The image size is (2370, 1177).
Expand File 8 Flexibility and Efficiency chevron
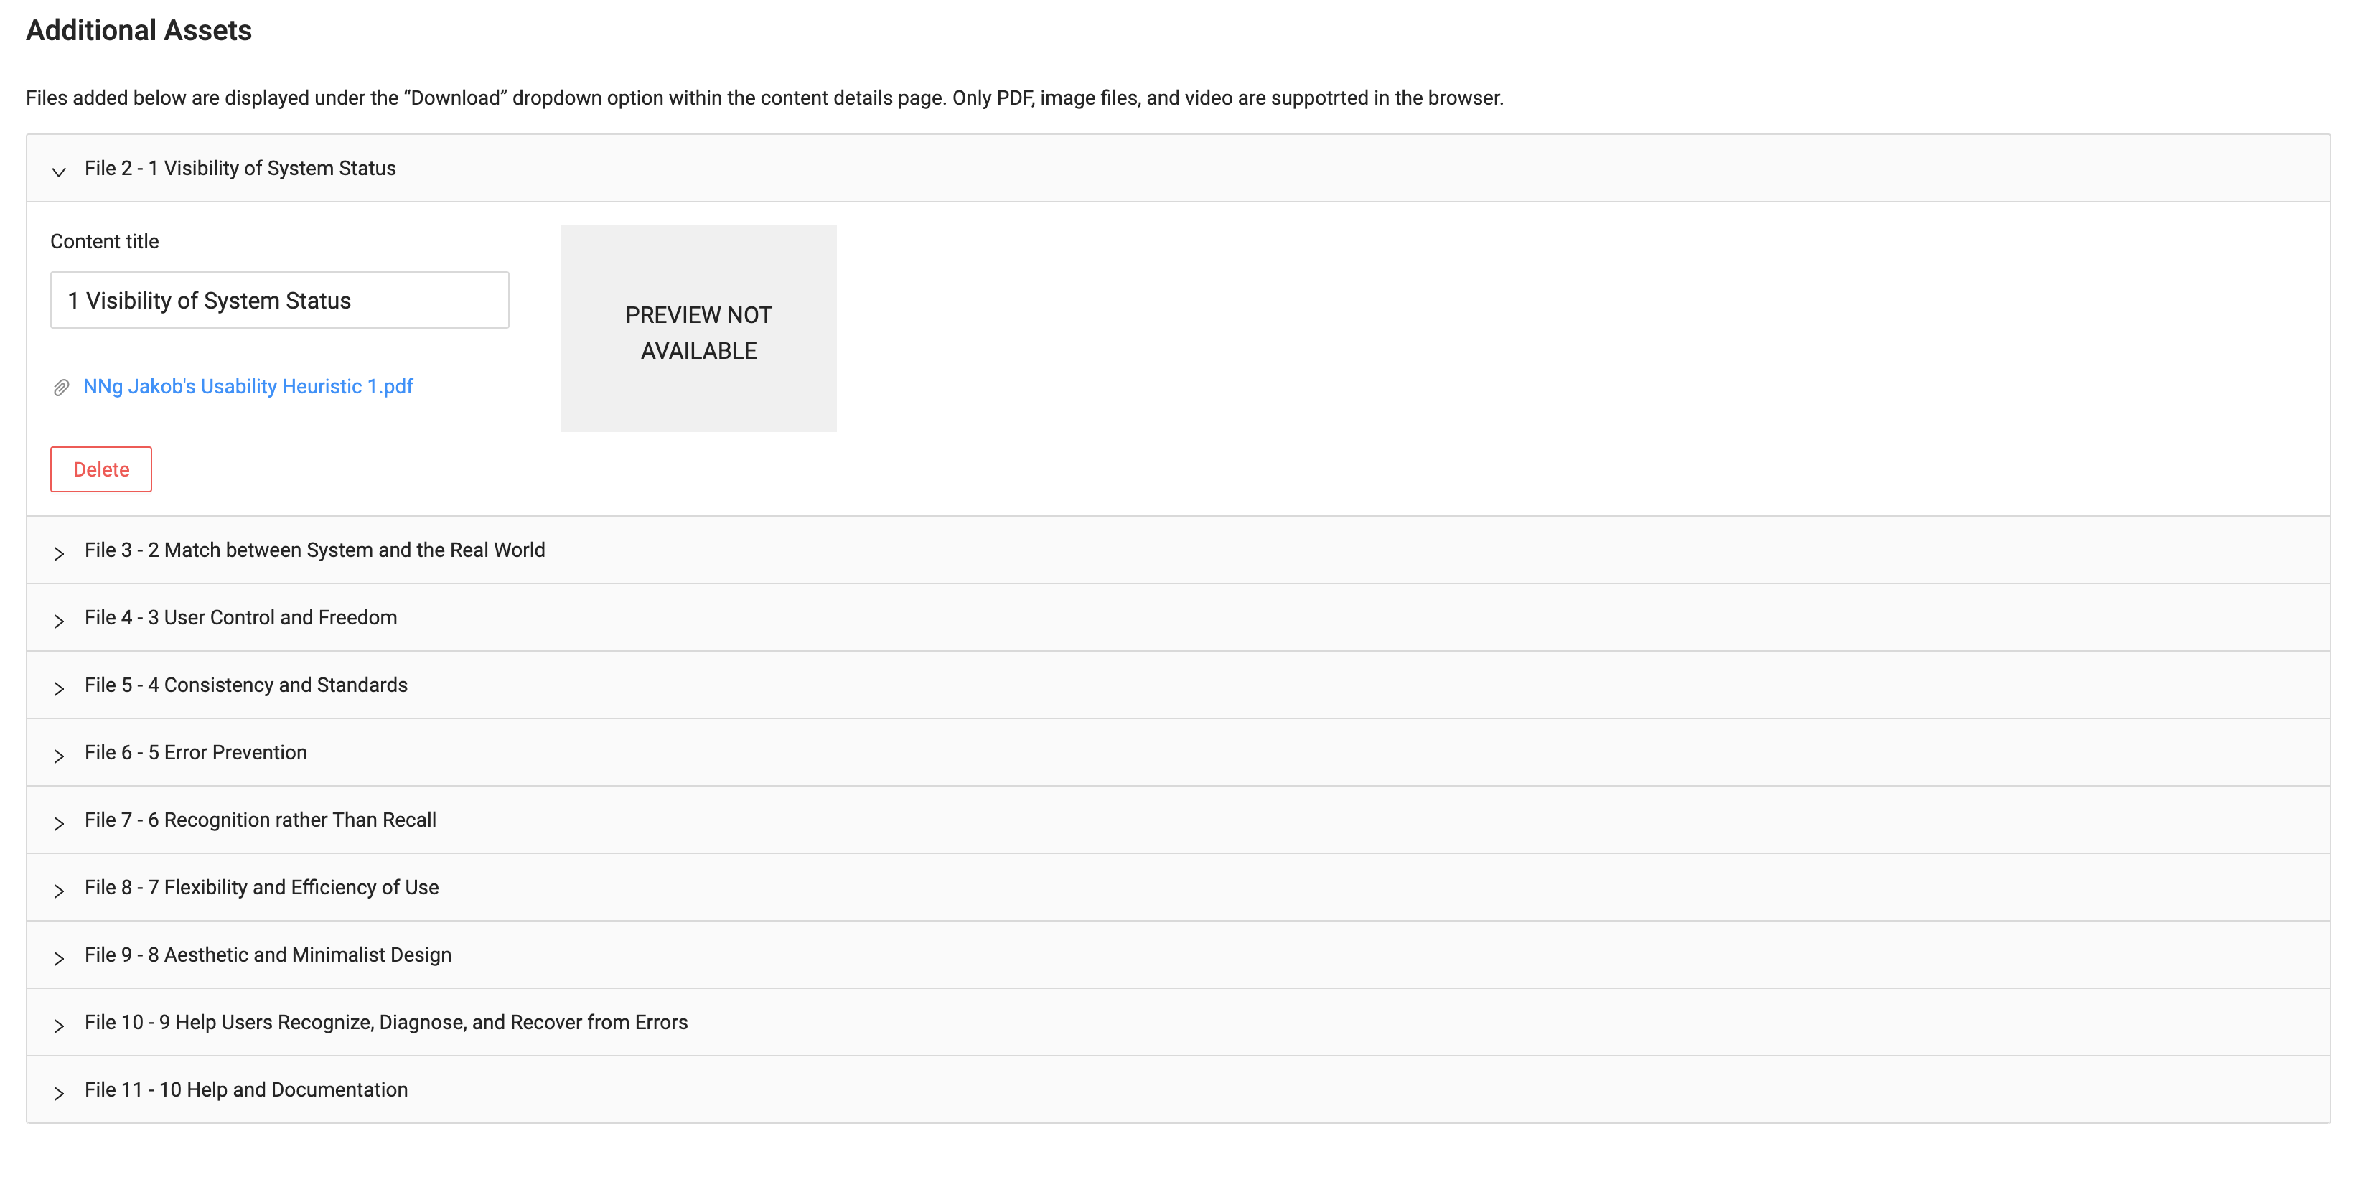click(59, 891)
